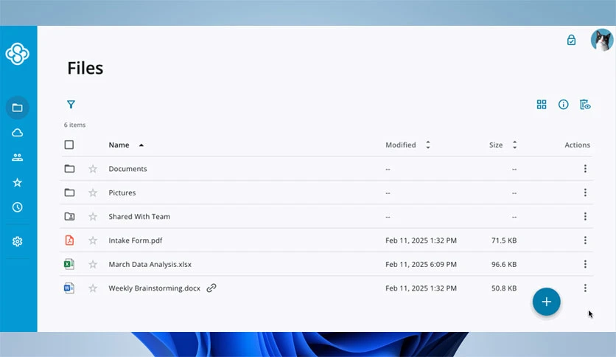This screenshot has width=616, height=357.
Task: Star March Data Analysis.xlsx
Action: pyautogui.click(x=93, y=264)
